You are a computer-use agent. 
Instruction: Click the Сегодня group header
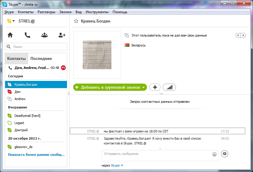pyautogui.click(x=16, y=76)
